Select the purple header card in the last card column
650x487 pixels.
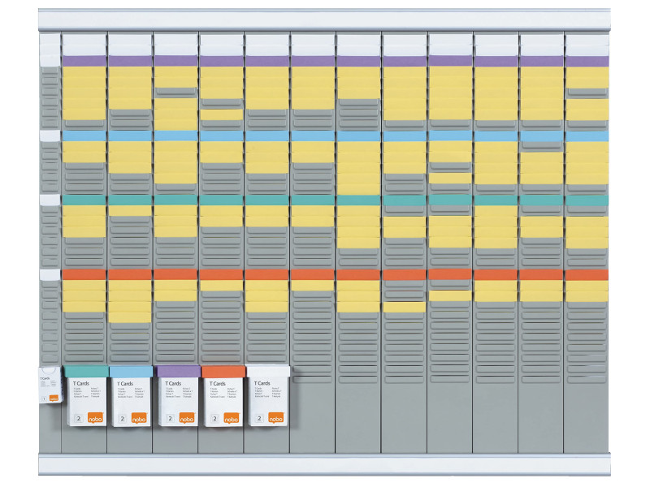click(x=587, y=62)
